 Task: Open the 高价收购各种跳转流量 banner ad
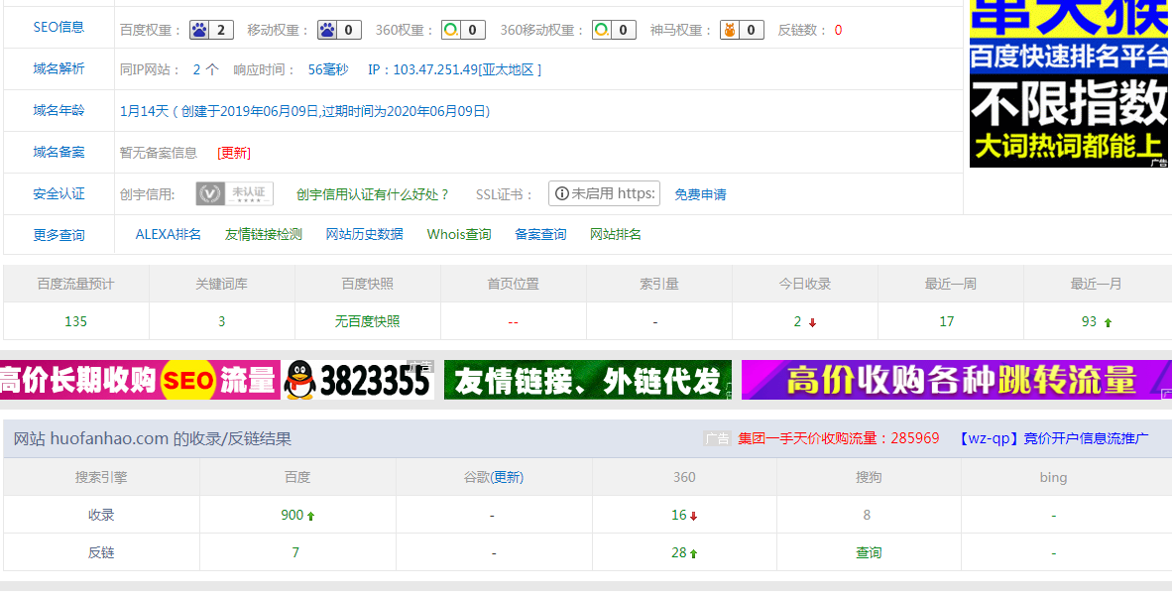click(x=957, y=380)
